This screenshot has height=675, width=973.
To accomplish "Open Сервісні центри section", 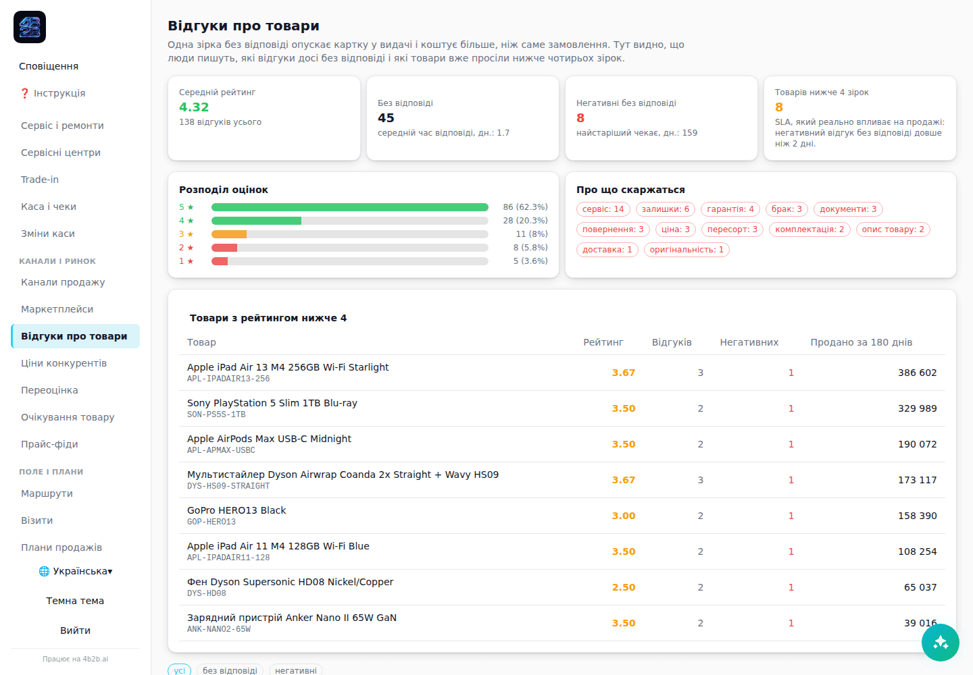I will point(75,153).
